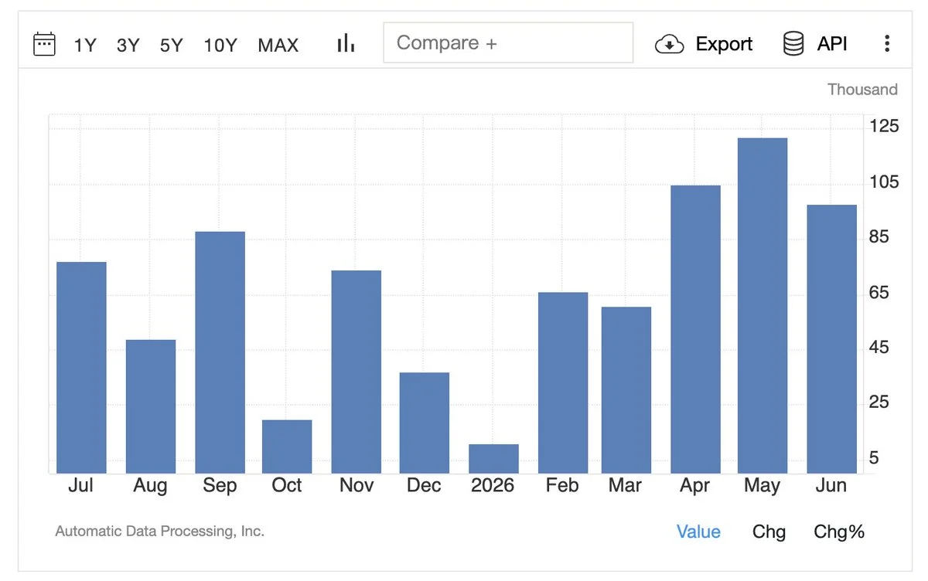Switch to Chg display mode
The height and width of the screenshot is (581, 928).
[769, 532]
